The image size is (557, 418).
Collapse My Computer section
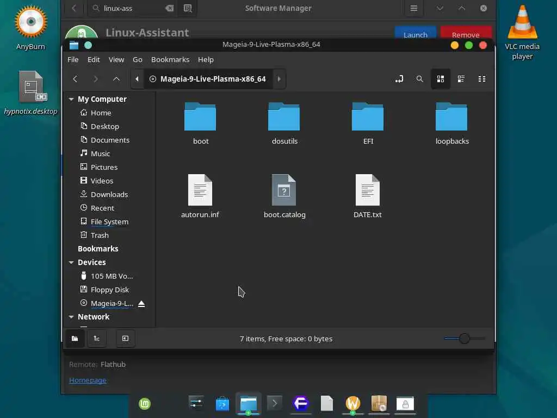(71, 99)
